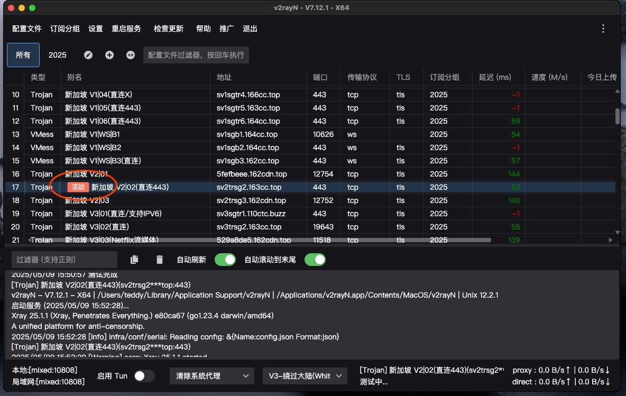Select server row 新加坡 V3|01(直连/支持IPV6)
The height and width of the screenshot is (396, 626).
click(x=310, y=214)
